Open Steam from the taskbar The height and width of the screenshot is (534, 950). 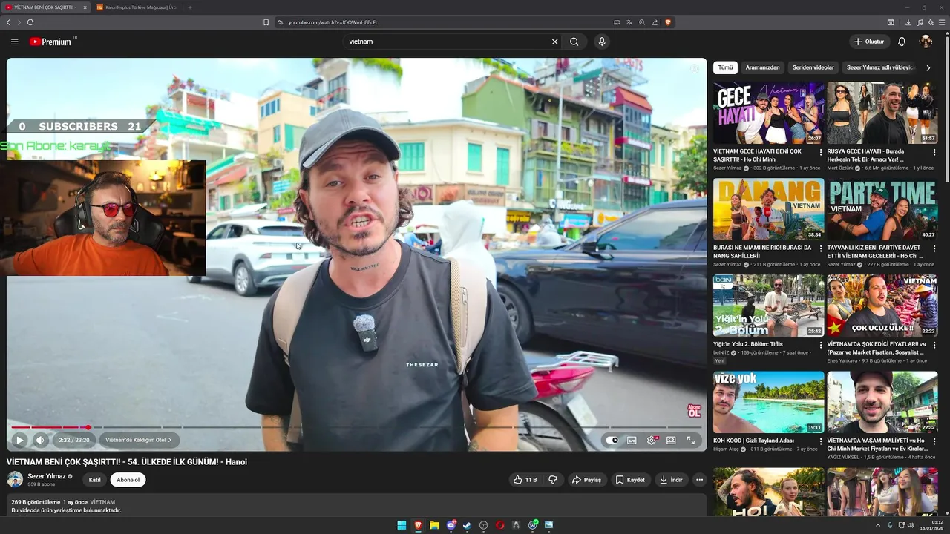467,525
